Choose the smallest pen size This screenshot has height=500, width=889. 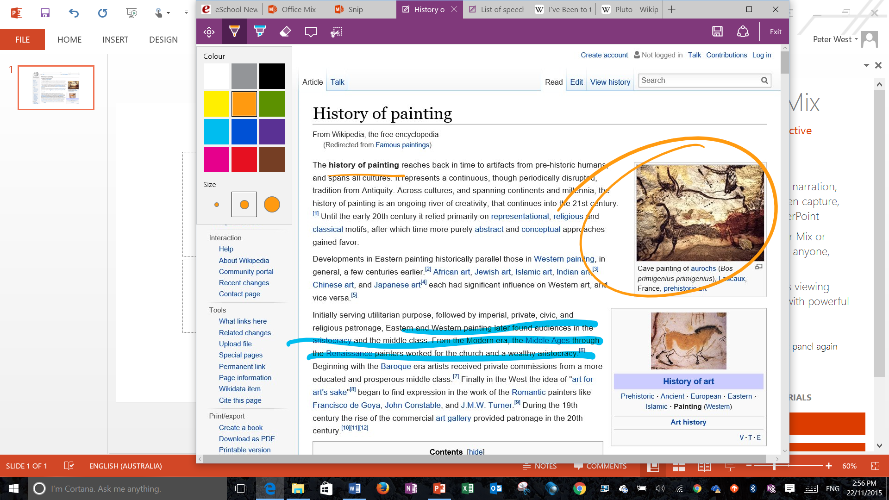point(217,205)
